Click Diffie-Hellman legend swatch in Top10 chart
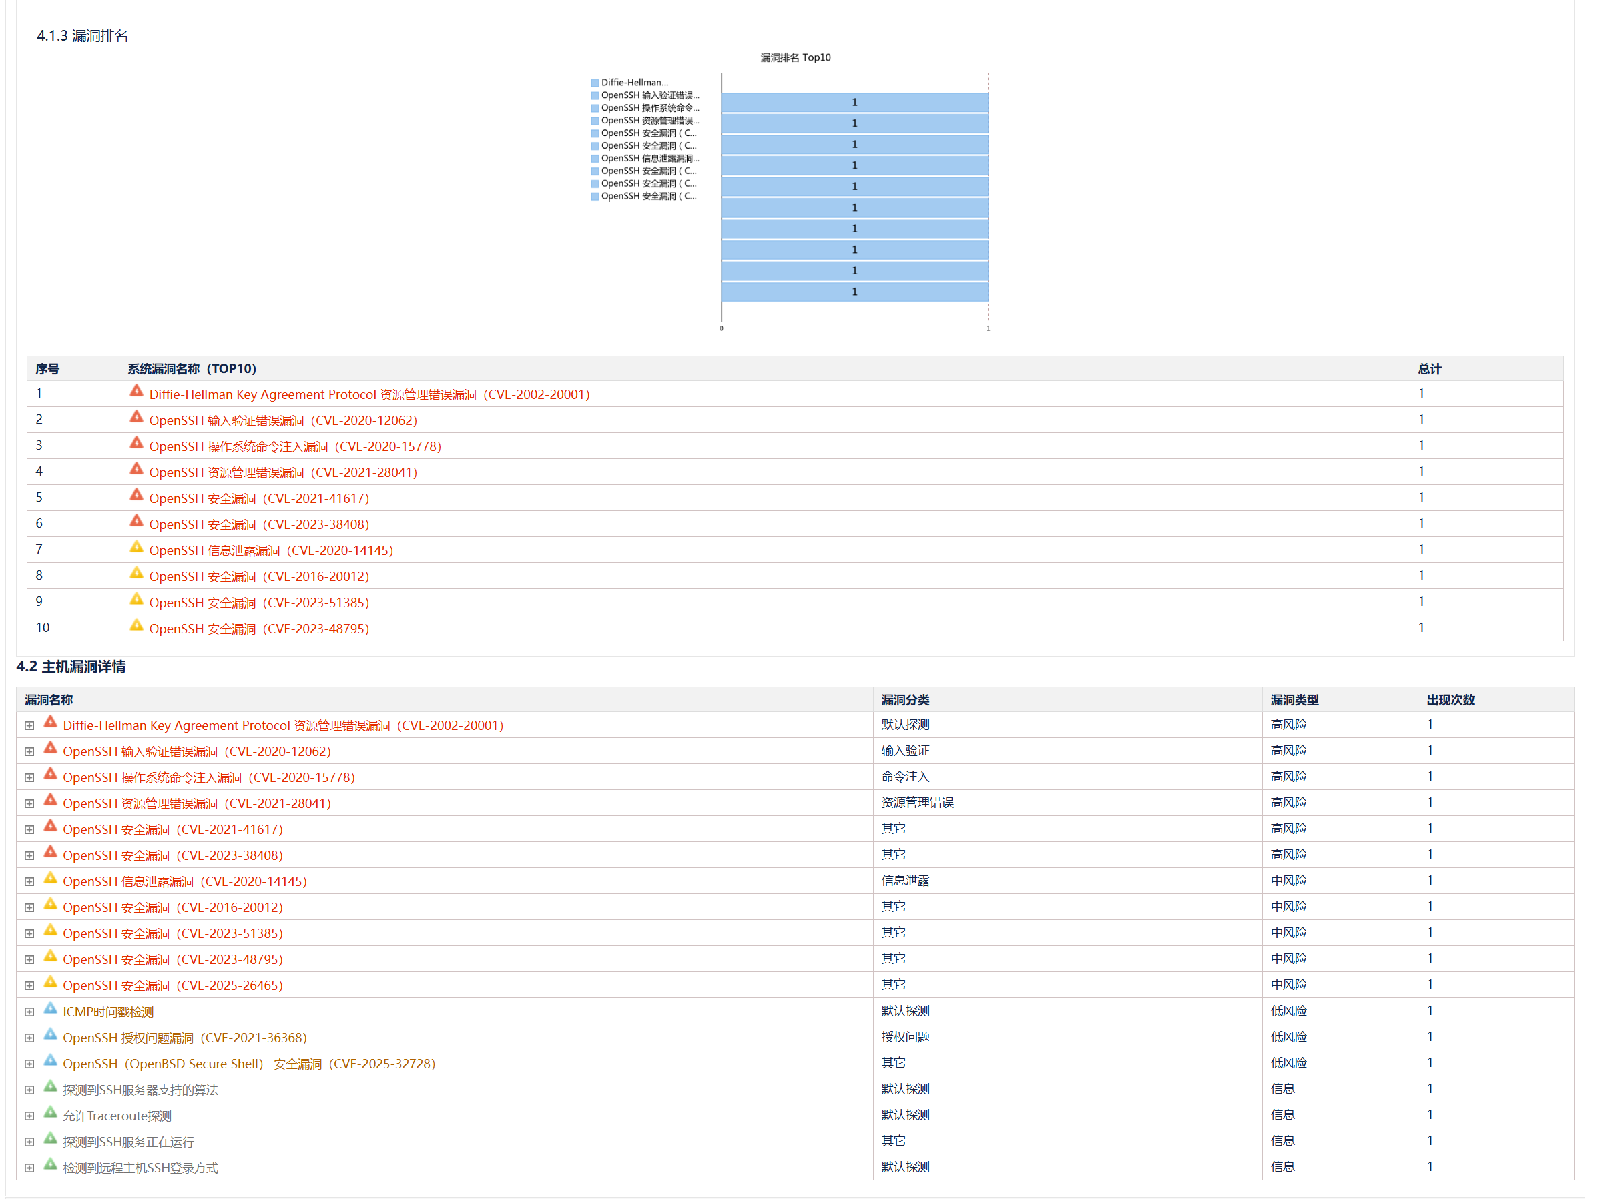1608x1199 pixels. coord(595,83)
